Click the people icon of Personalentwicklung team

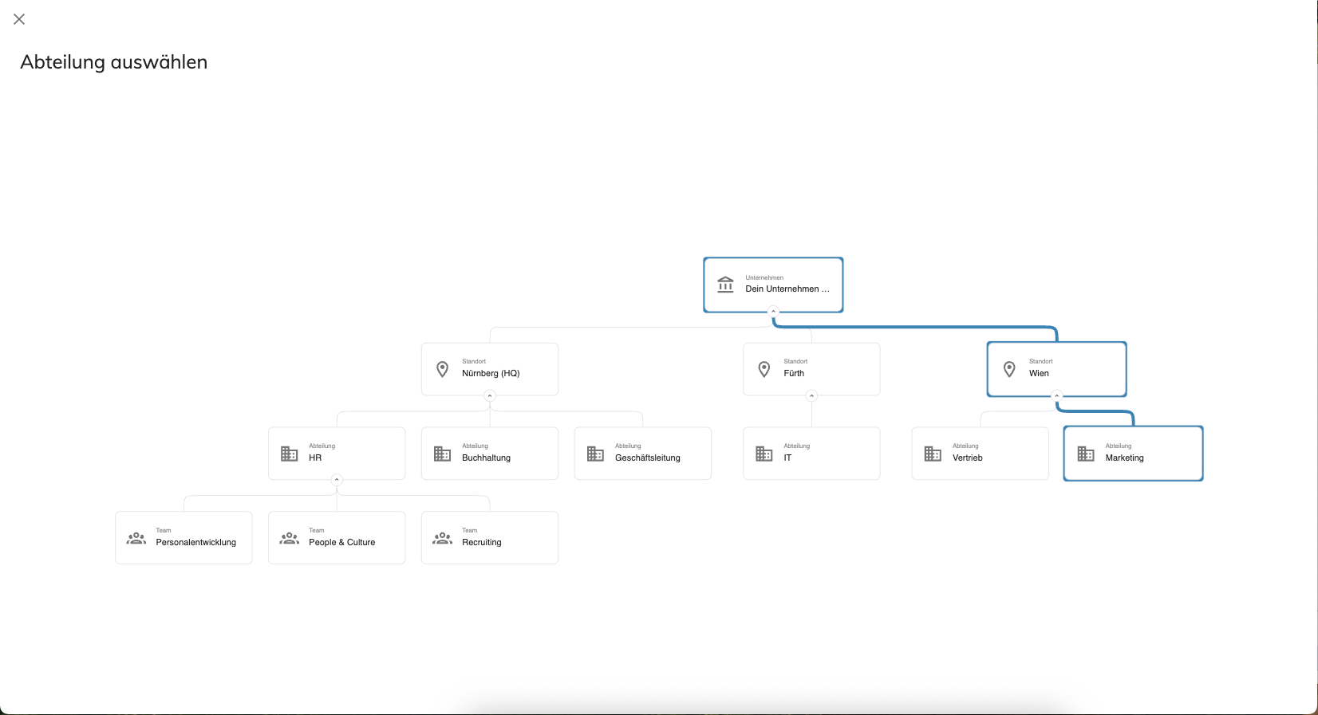[x=136, y=538]
